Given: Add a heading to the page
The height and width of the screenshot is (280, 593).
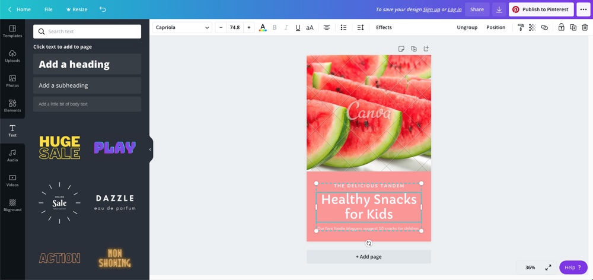Looking at the screenshot, I should tap(87, 64).
